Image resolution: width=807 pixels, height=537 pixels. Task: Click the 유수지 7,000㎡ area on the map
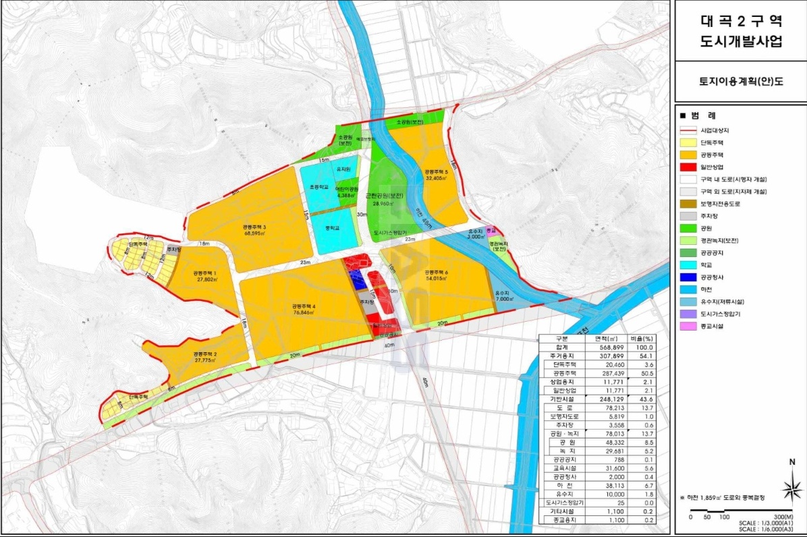coord(505,295)
